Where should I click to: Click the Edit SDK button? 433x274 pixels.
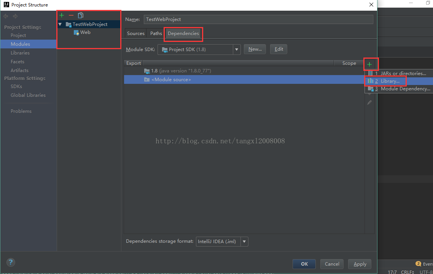click(x=279, y=49)
